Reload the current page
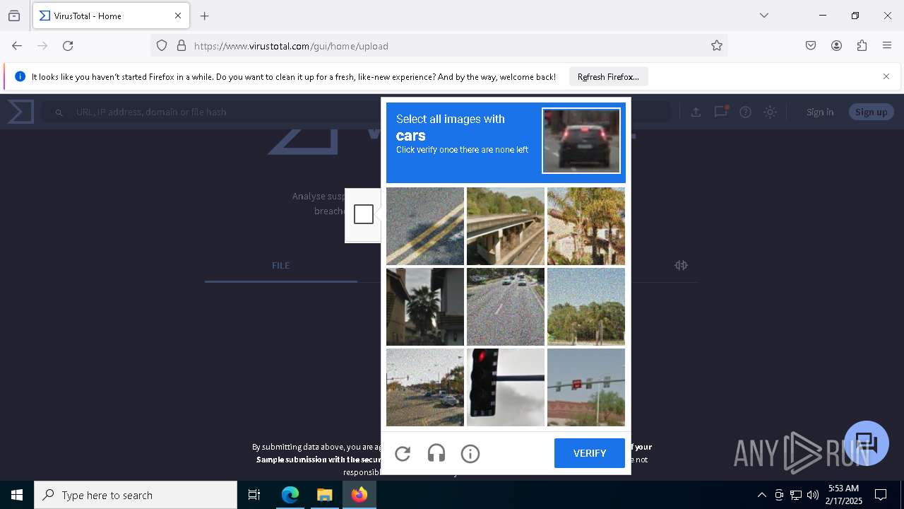Viewport: 904px width, 509px height. [68, 46]
